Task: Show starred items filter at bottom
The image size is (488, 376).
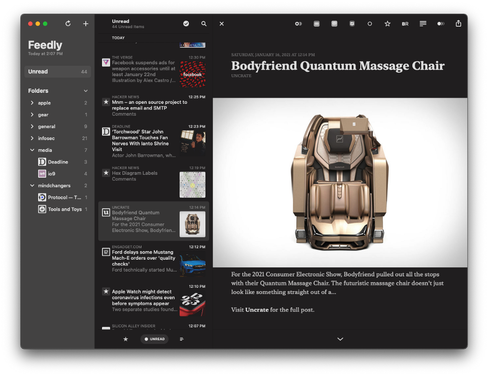Action: 126,339
